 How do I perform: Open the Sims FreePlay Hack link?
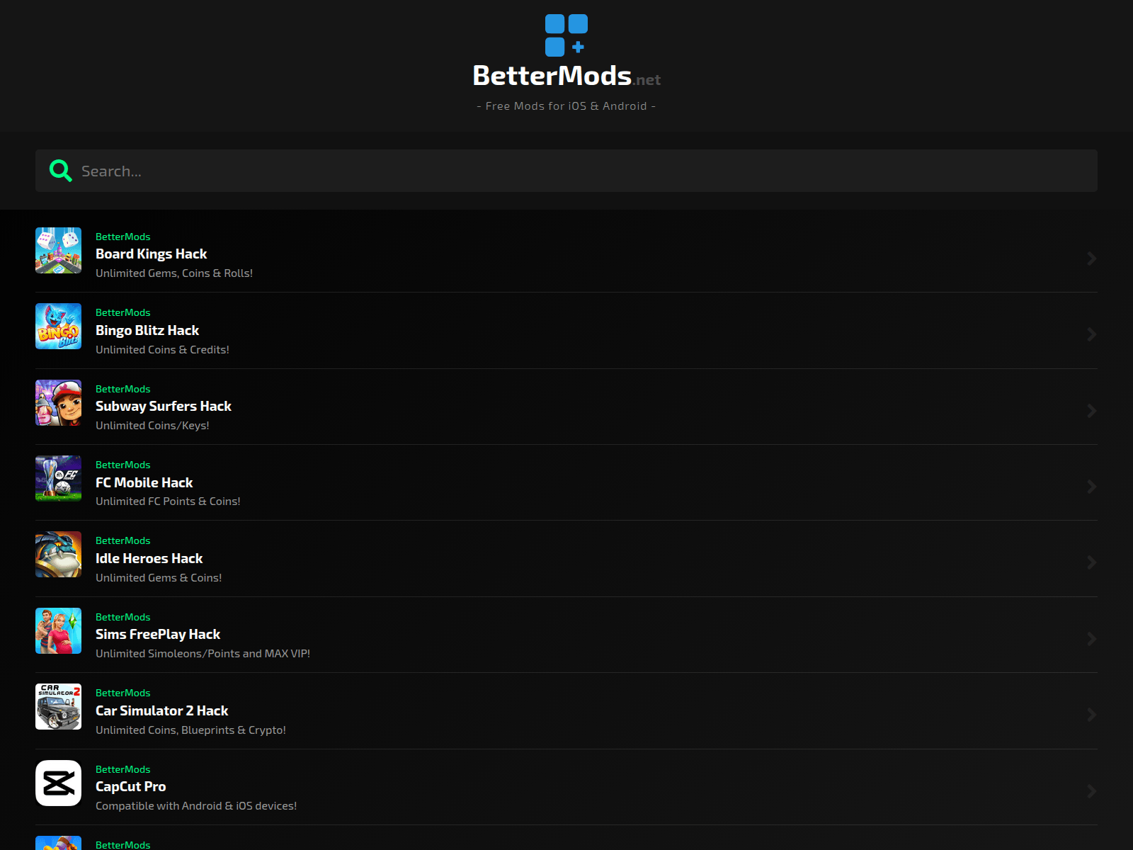pyautogui.click(x=158, y=635)
